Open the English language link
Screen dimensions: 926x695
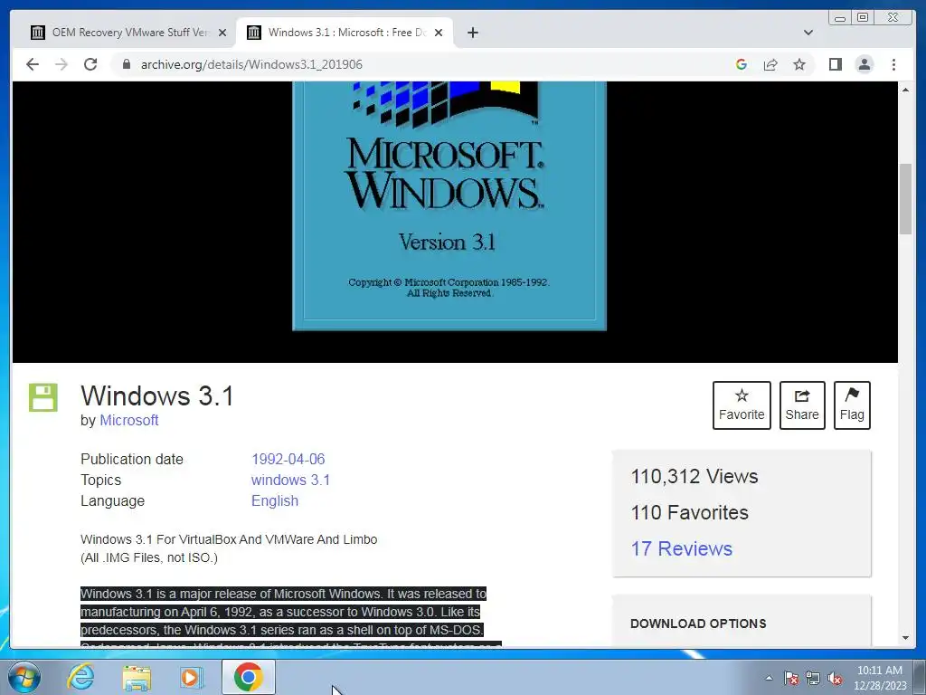[x=275, y=500]
